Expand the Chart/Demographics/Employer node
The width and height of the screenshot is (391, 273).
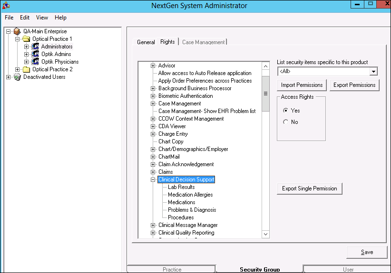[x=153, y=149]
